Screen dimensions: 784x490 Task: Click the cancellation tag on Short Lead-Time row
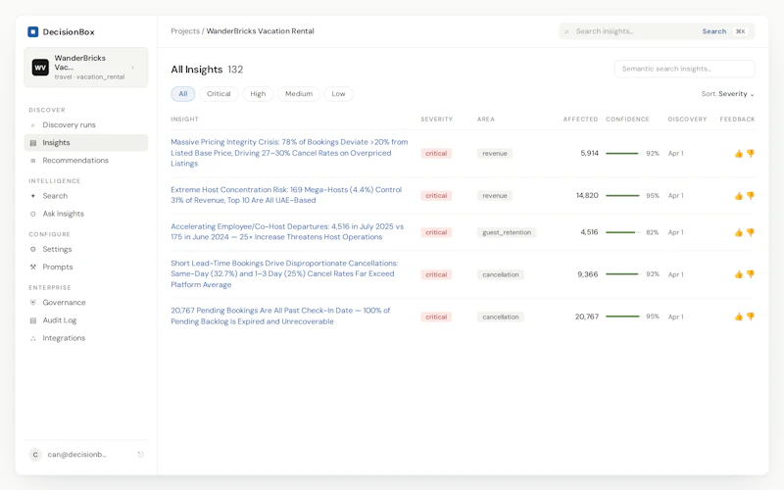coord(501,274)
